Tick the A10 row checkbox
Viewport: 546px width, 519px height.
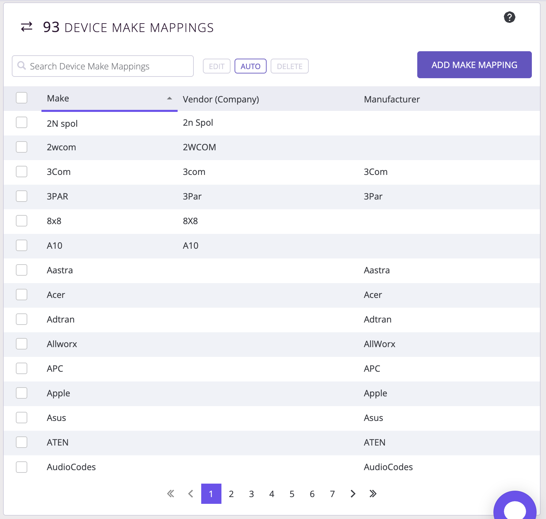point(22,245)
